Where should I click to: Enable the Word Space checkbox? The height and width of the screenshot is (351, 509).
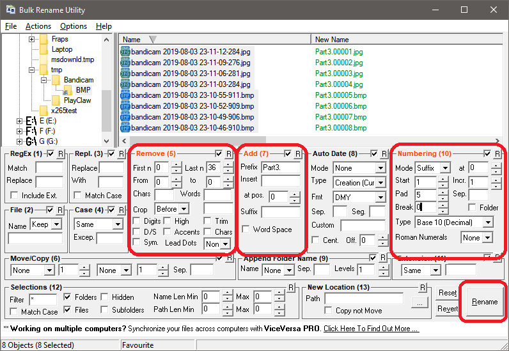click(246, 230)
